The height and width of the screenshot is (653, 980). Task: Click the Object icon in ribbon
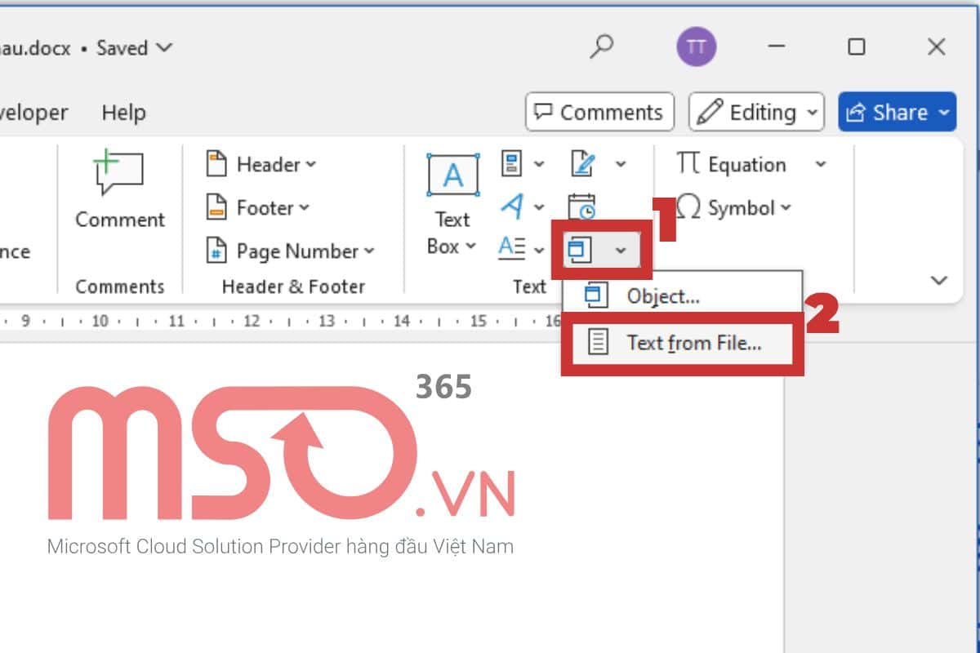click(581, 250)
